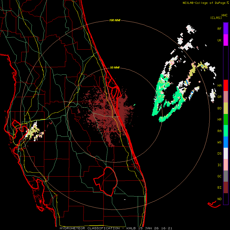Click the [CLAS] legend header
The width and height of the screenshot is (230, 230).
pos(216,18)
